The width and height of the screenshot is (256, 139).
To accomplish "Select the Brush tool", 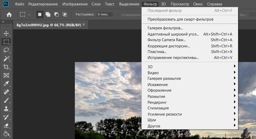I will pyautogui.click(x=6, y=100).
